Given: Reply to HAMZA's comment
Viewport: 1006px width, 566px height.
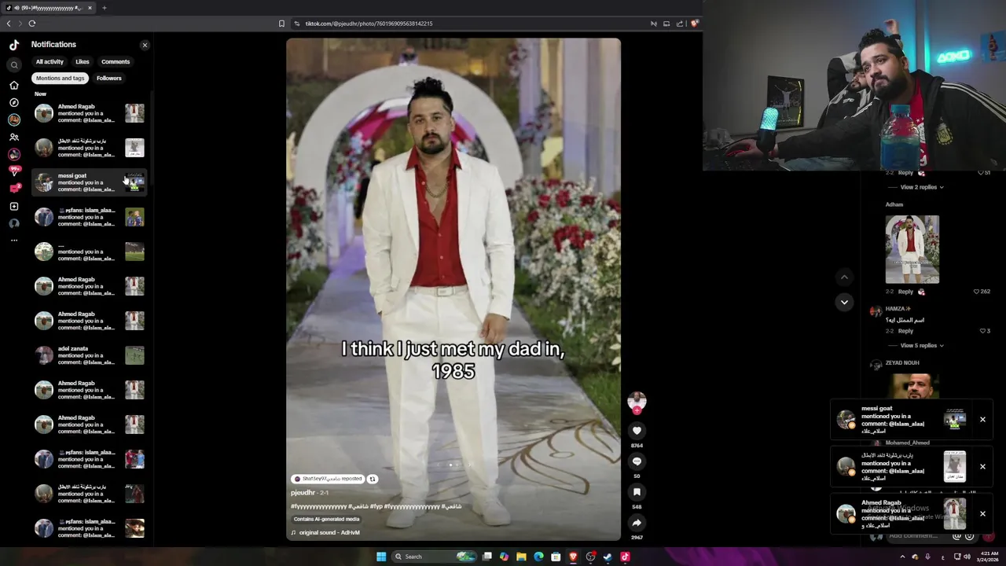Looking at the screenshot, I should click(x=905, y=331).
